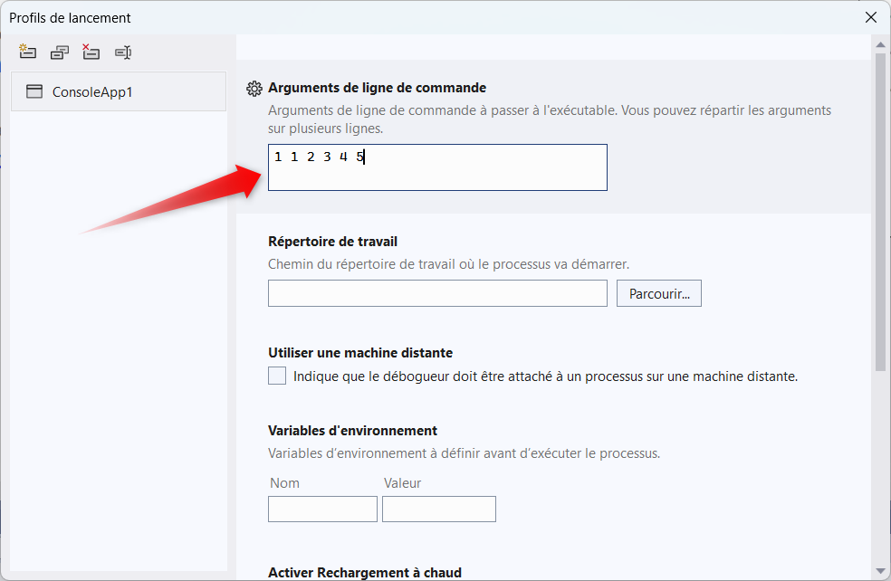The width and height of the screenshot is (891, 581).
Task: Enable the remote machine debugger checkbox
Action: (x=277, y=376)
